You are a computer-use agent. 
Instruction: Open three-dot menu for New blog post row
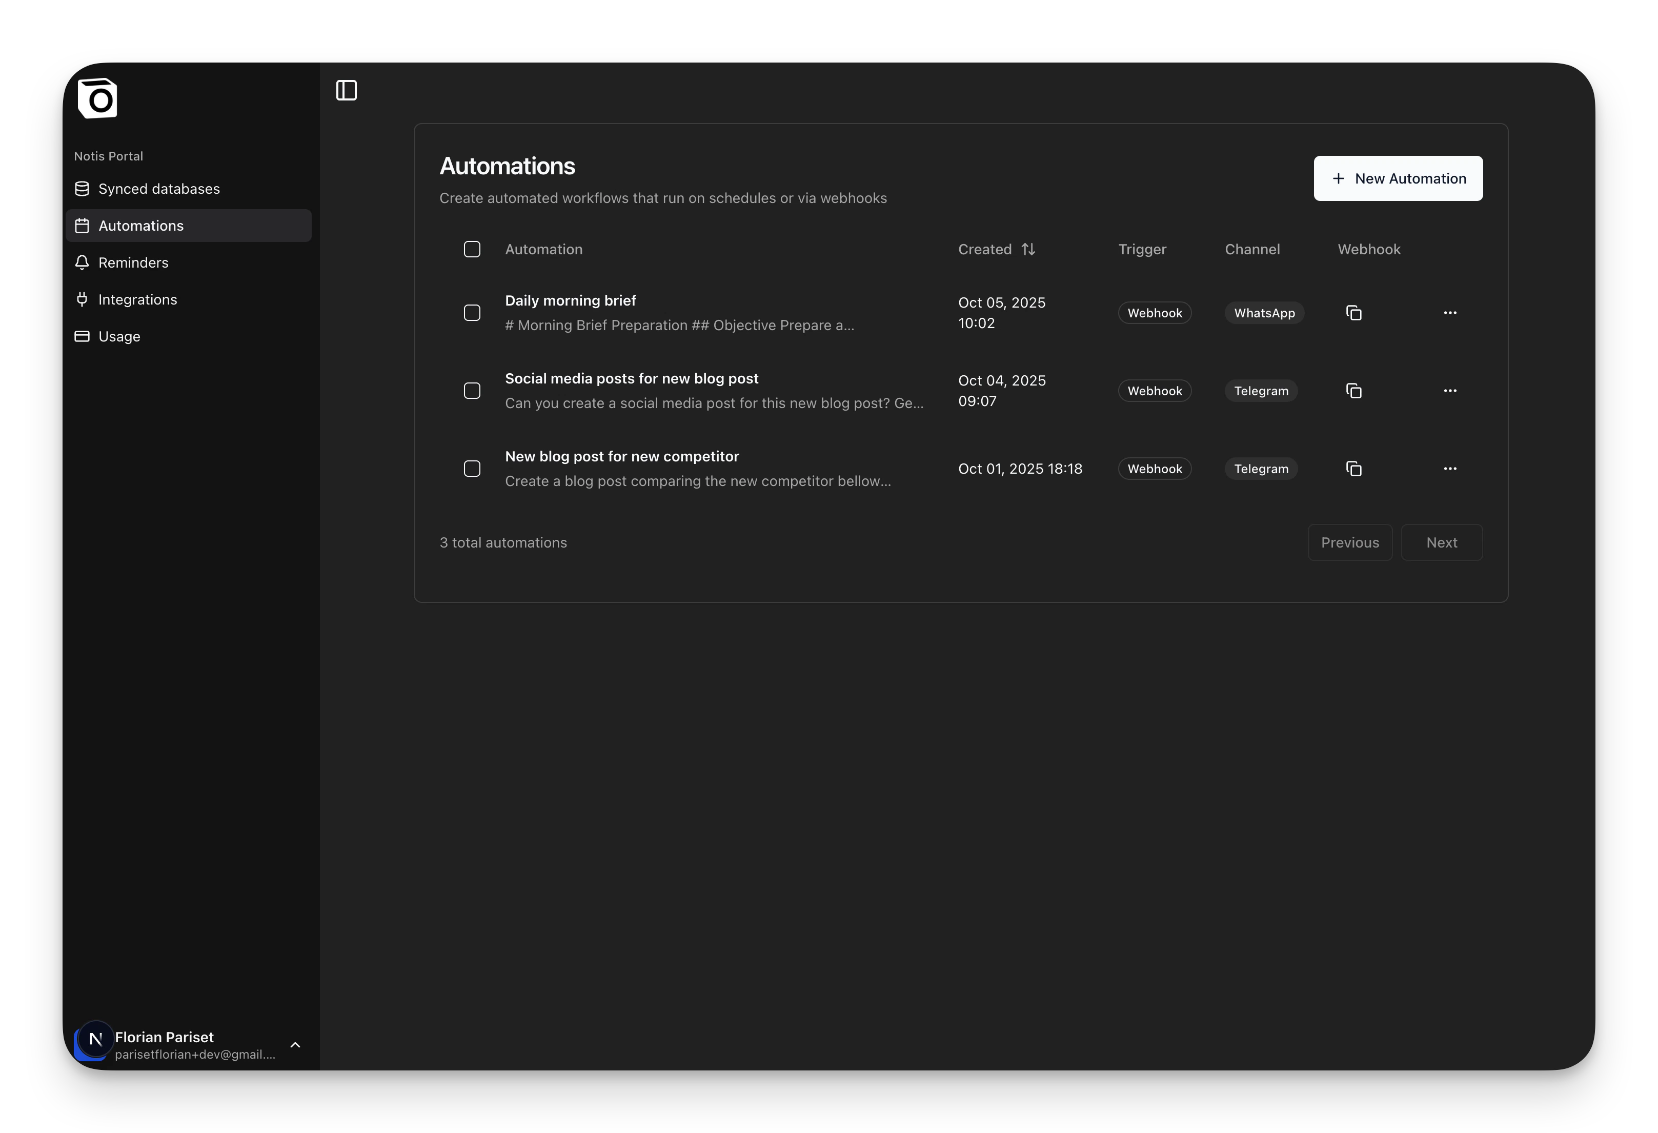coord(1450,469)
